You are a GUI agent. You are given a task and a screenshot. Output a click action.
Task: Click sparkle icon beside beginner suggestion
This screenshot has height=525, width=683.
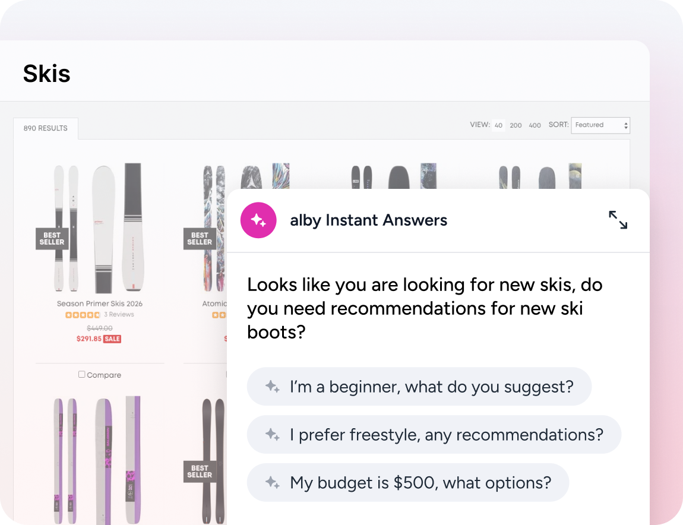click(x=273, y=387)
